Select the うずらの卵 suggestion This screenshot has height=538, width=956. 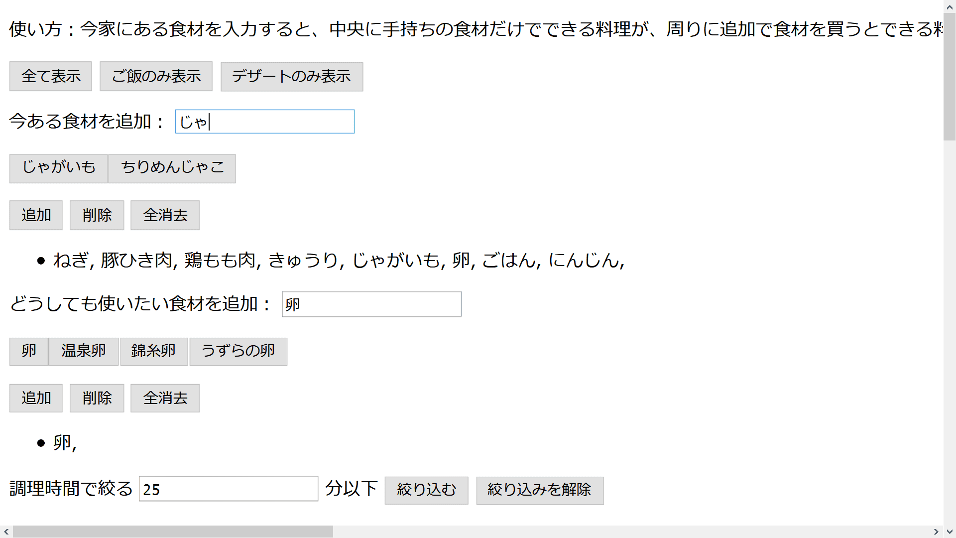(238, 351)
